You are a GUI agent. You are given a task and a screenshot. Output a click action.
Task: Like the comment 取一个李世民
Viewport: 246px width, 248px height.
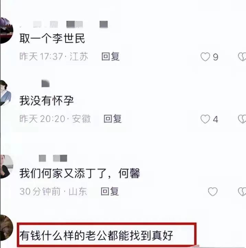205,57
